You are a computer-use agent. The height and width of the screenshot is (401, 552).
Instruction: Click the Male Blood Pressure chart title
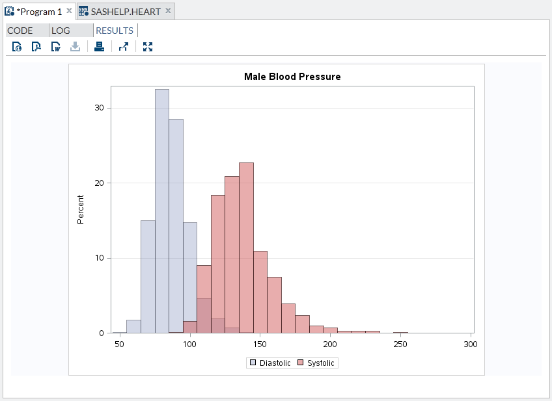pos(292,77)
